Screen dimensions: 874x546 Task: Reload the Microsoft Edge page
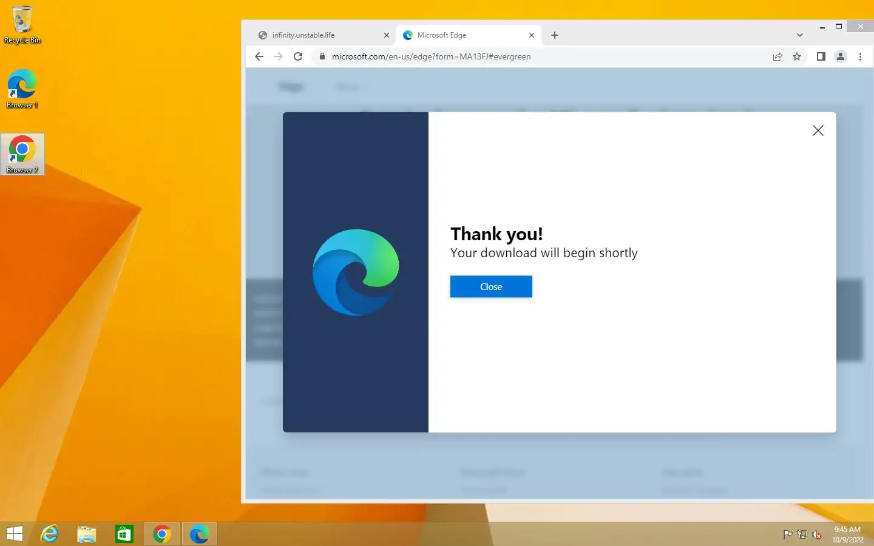tap(298, 56)
